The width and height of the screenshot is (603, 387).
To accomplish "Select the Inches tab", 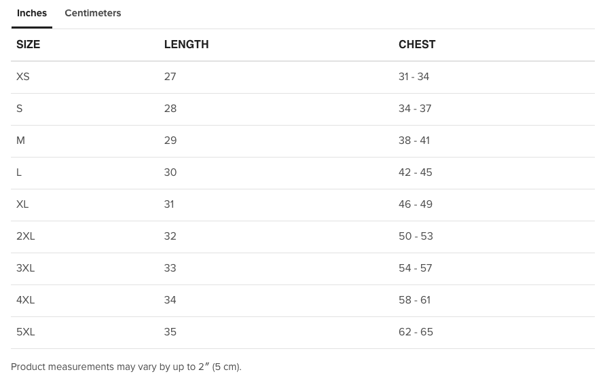I will (32, 13).
